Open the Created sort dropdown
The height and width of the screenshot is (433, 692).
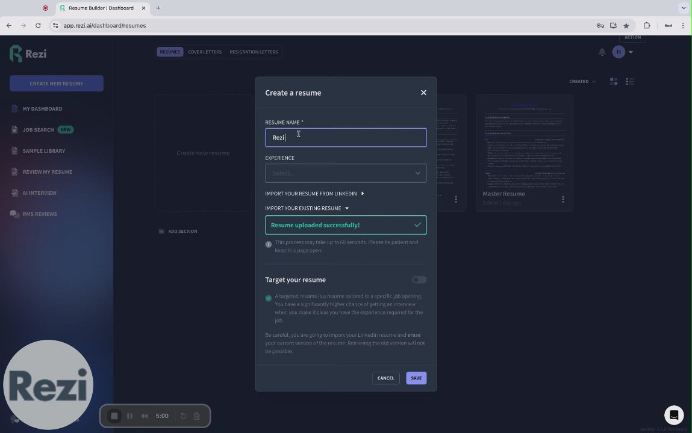(582, 82)
